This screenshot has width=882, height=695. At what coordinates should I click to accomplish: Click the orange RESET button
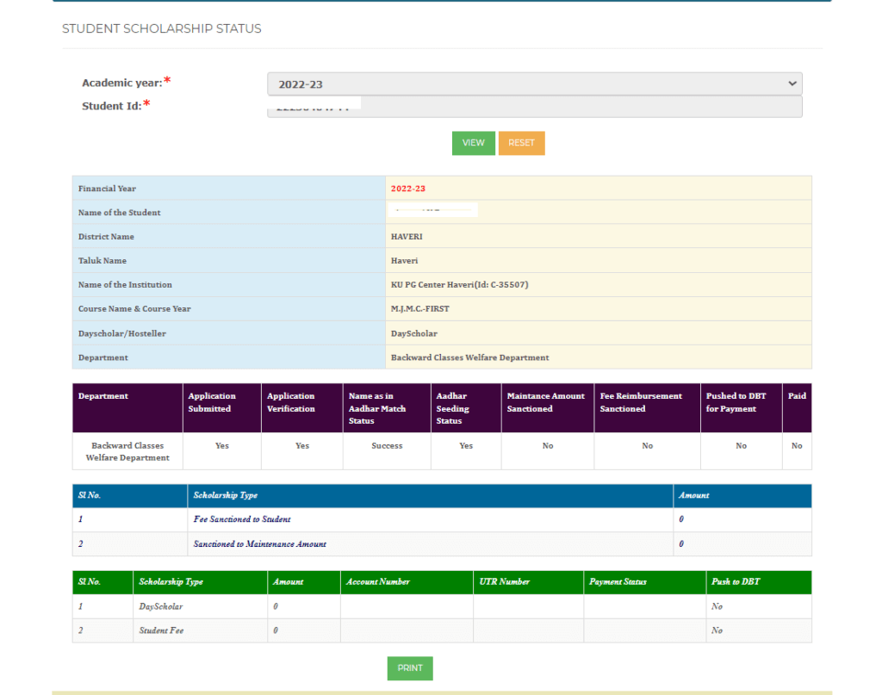521,143
